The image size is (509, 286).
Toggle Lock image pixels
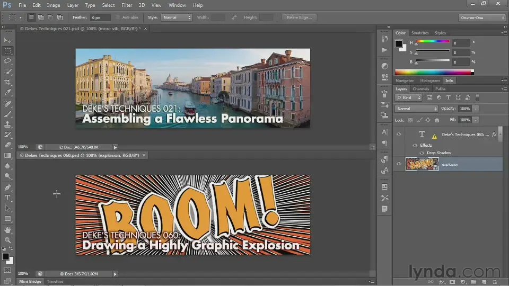(x=419, y=120)
